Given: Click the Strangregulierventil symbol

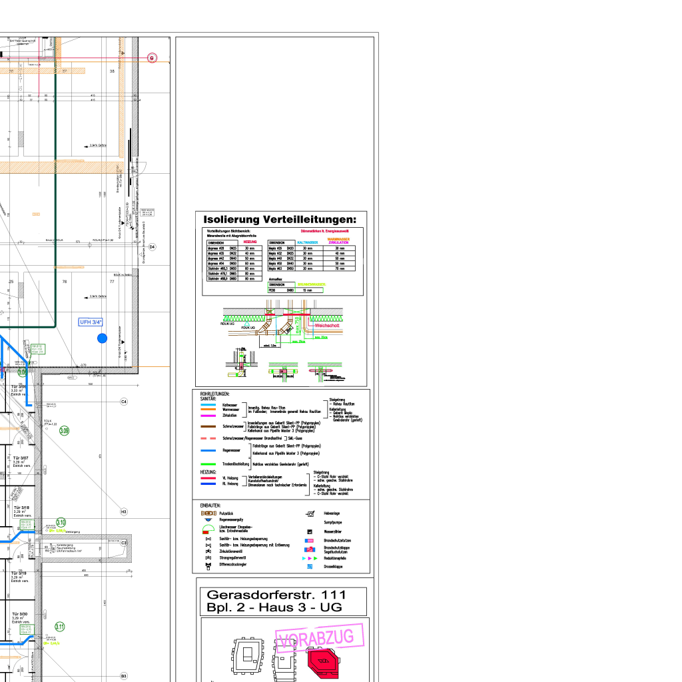Looking at the screenshot, I should 208,558.
